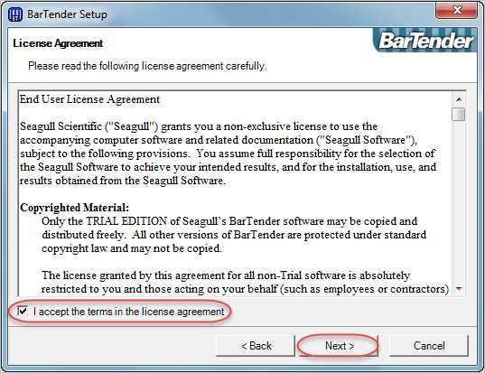Proceed with the Next button
Viewport: 485px width, 373px height.
339,346
